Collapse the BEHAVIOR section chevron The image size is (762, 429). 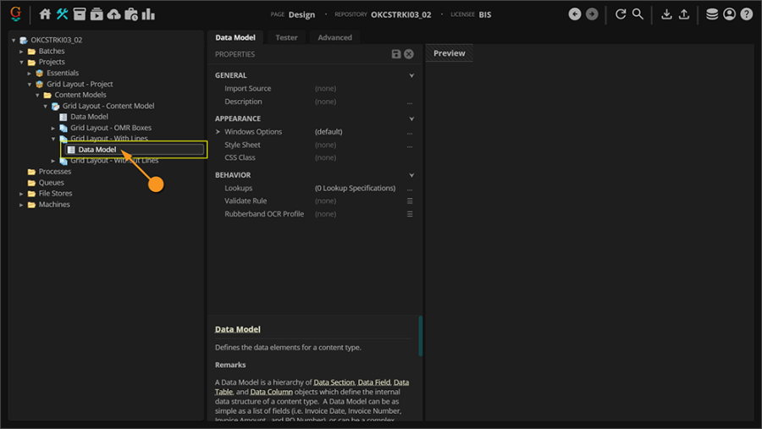411,175
